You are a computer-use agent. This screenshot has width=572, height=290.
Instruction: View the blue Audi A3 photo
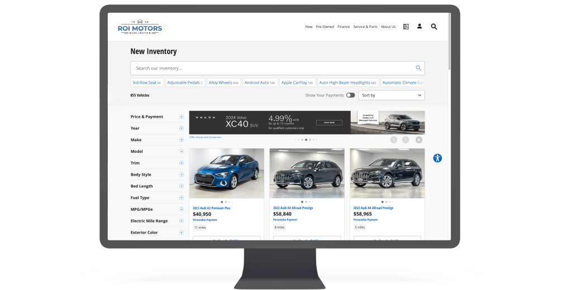227,173
